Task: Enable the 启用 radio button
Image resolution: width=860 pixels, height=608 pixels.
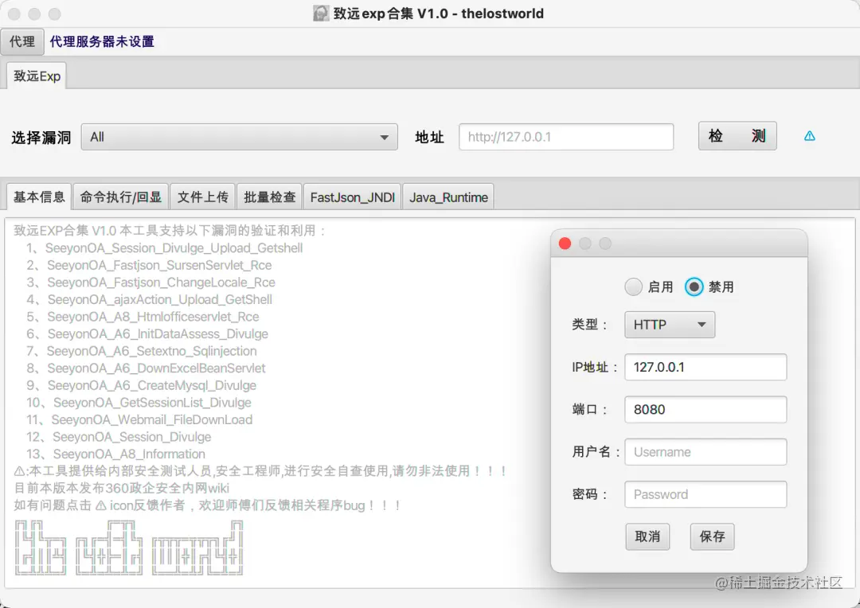Action: coord(634,286)
